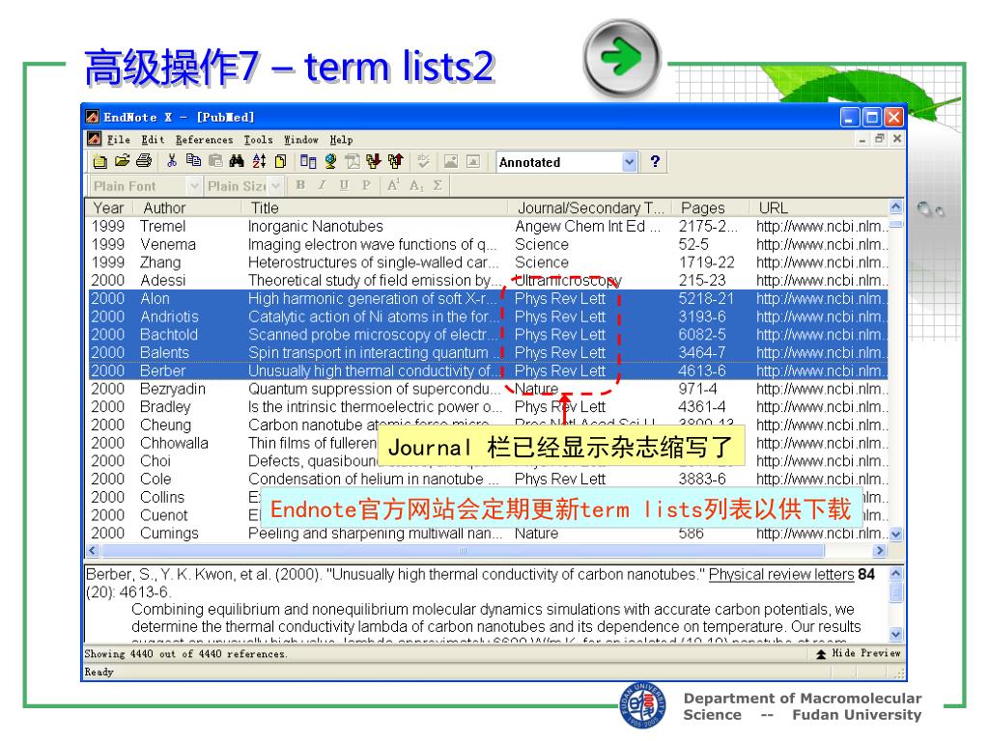This screenshot has height=741, width=989.
Task: Click the horizontal scrollbar of reference list
Action: click(x=463, y=551)
